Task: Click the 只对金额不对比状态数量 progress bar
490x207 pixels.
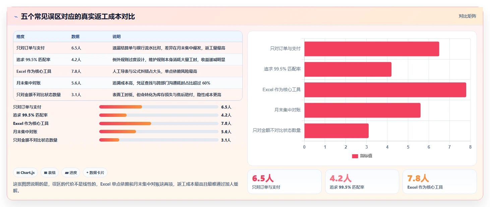Action: [159, 140]
